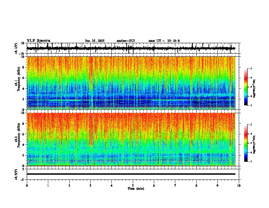Click the "station=OUJ" header label
This screenshot has height=208, width=269.
[126, 41]
